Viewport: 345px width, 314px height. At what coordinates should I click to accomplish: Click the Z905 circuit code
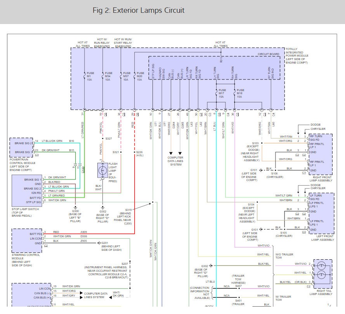point(83,241)
